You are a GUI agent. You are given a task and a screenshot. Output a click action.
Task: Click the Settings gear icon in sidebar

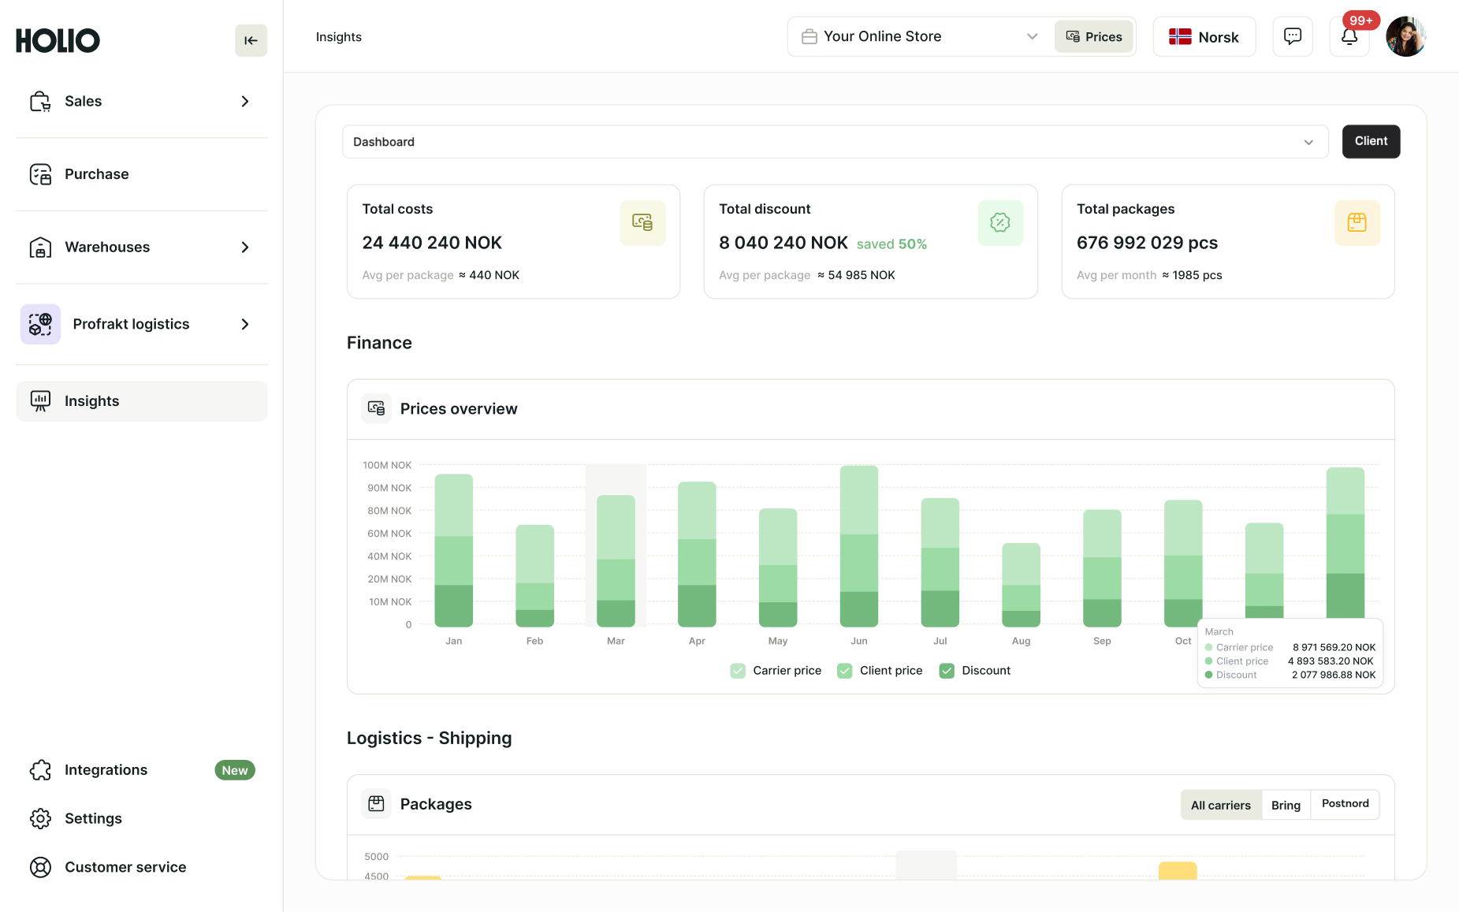[40, 818]
